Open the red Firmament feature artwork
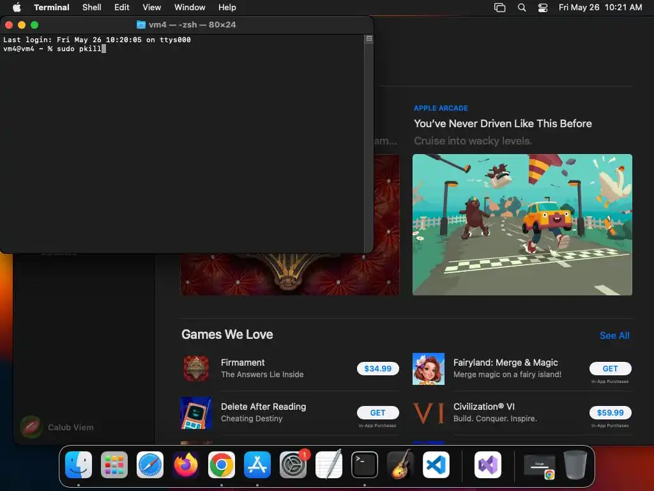 289,274
